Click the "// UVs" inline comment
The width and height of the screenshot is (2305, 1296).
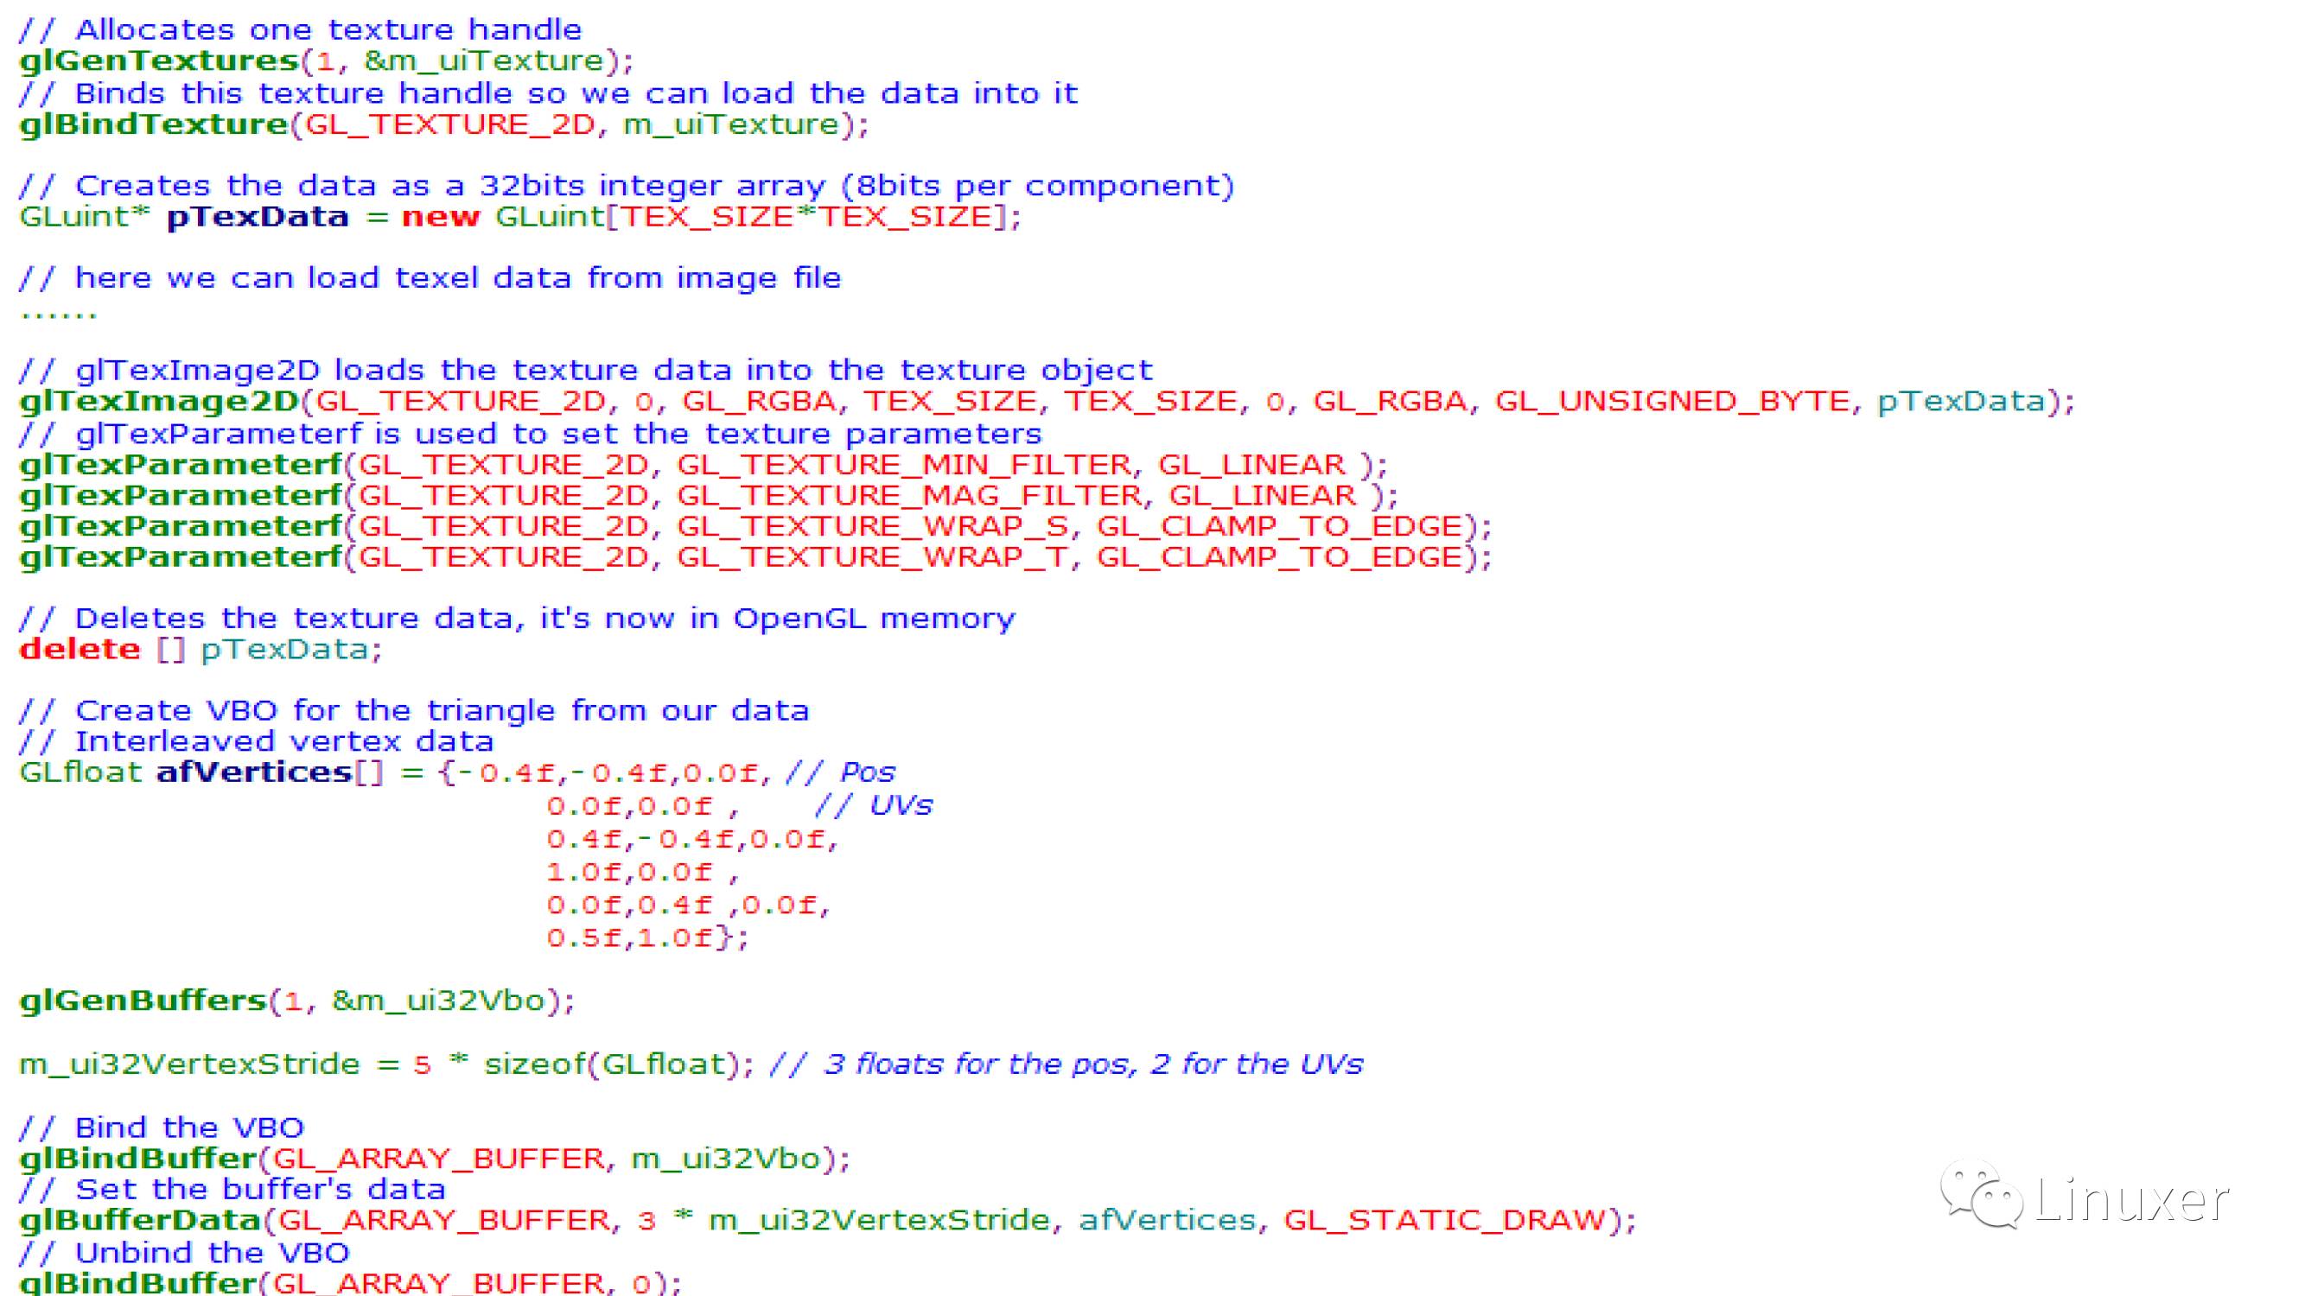click(873, 805)
